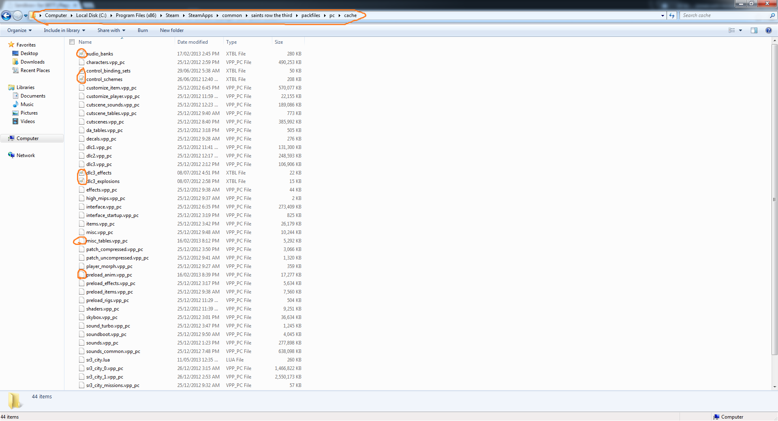Click the preload_anim.vpp_pc file icon
The width and height of the screenshot is (778, 421).
click(81, 274)
